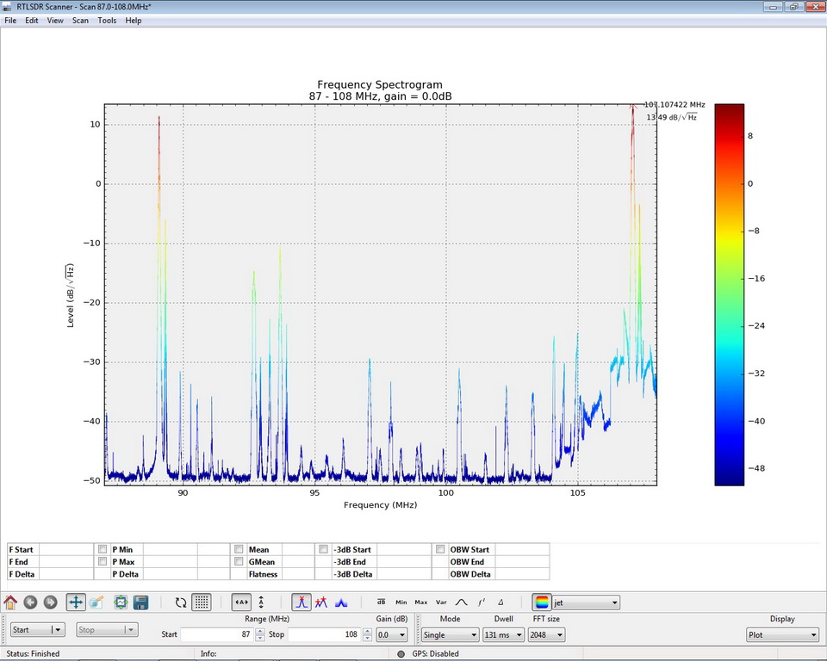This screenshot has width=827, height=661.
Task: Select the Pan axes tool
Action: 76,602
